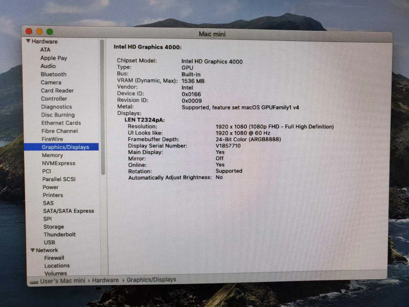The image size is (409, 307).
Task: Select the Audio sidebar item
Action: (x=48, y=66)
